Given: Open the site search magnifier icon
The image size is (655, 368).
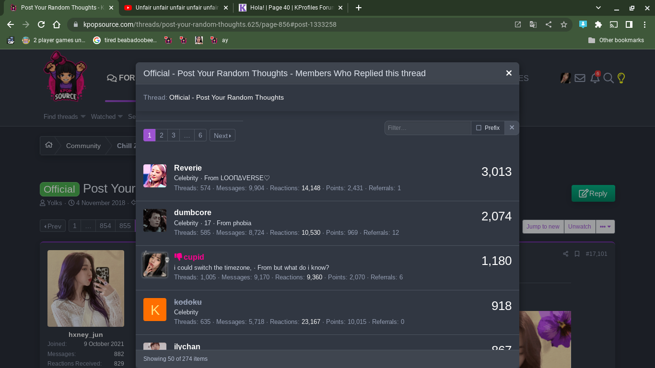Looking at the screenshot, I should click(608, 78).
